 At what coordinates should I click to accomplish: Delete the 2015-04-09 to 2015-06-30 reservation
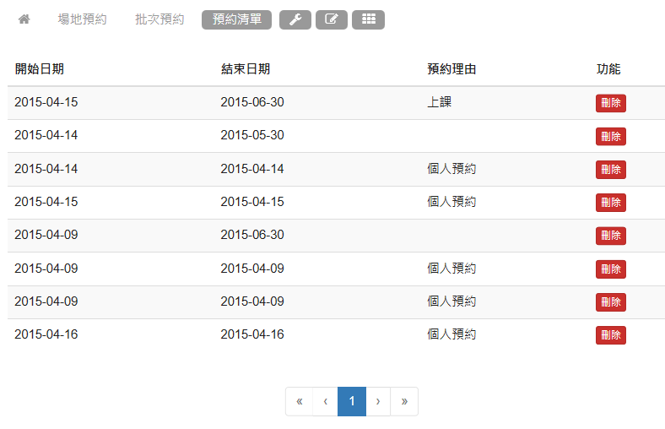pos(610,236)
